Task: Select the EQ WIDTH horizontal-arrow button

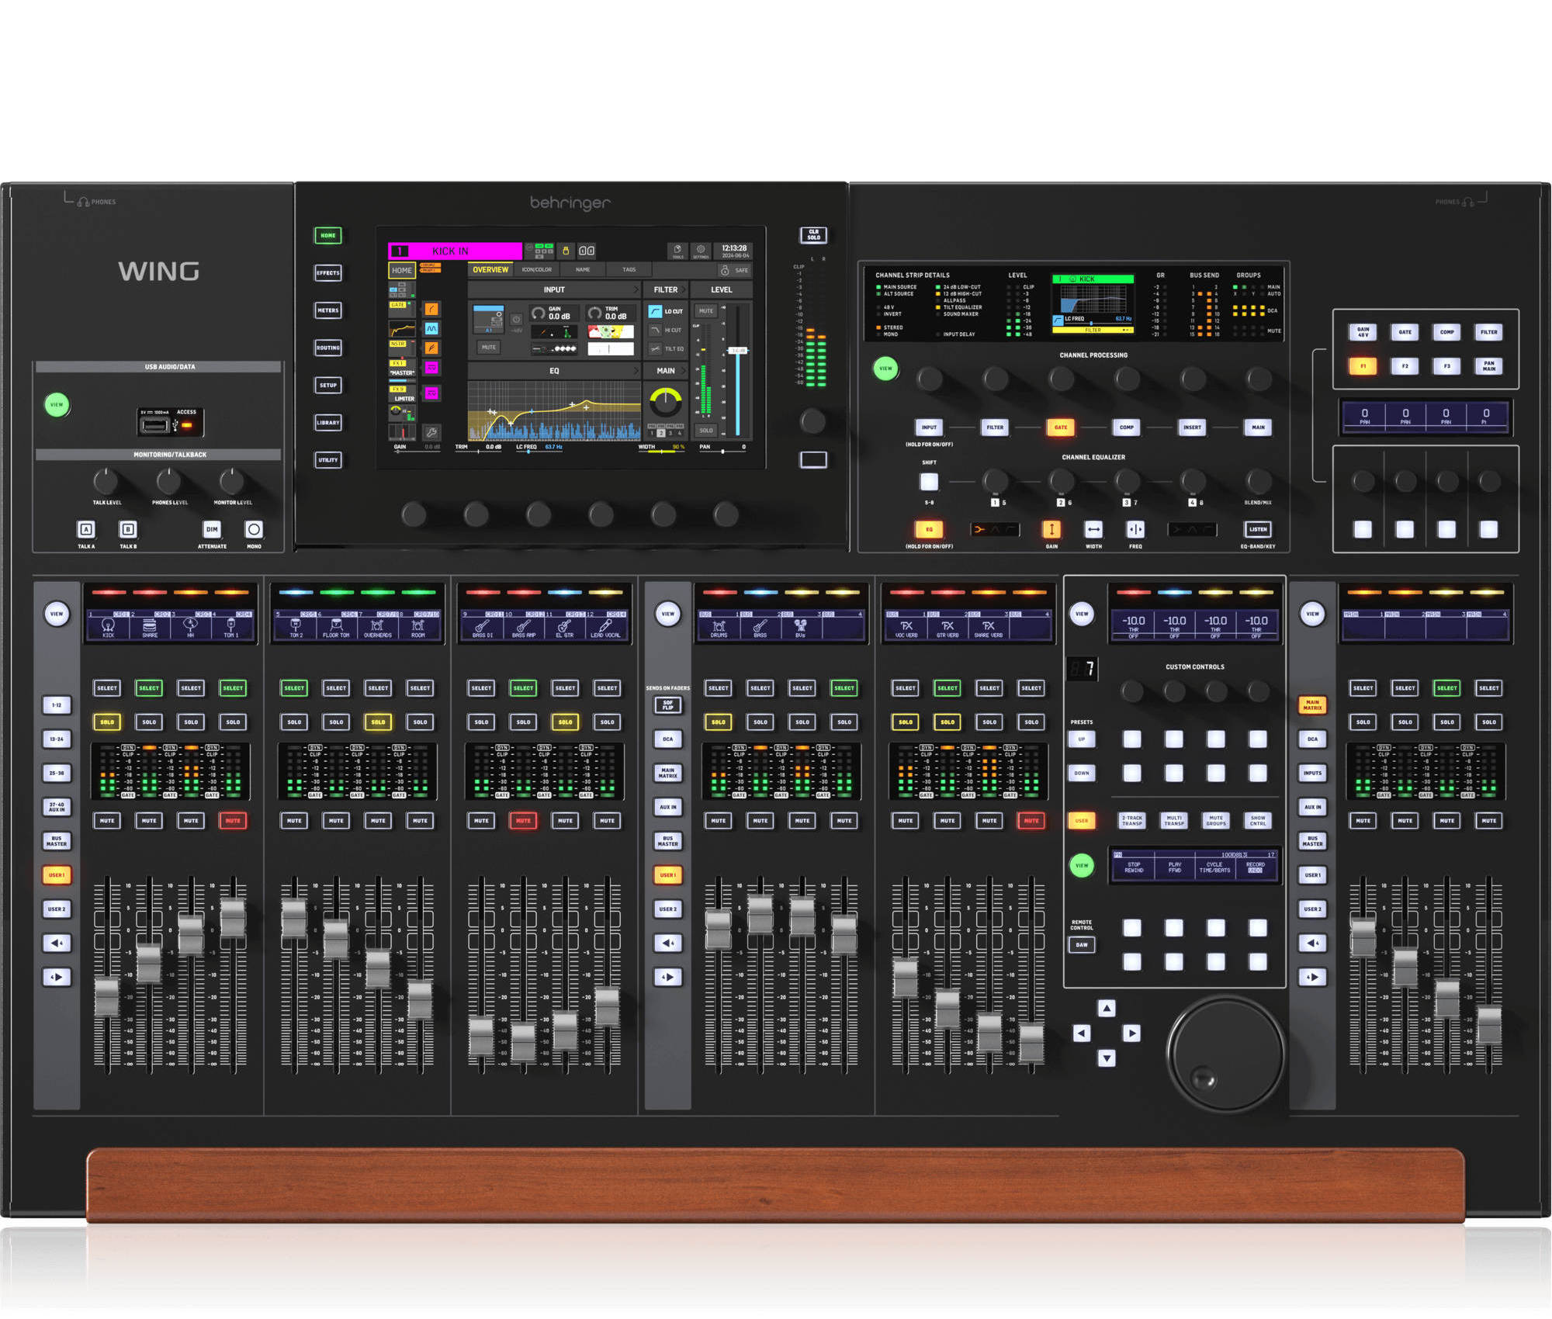Action: (1093, 529)
